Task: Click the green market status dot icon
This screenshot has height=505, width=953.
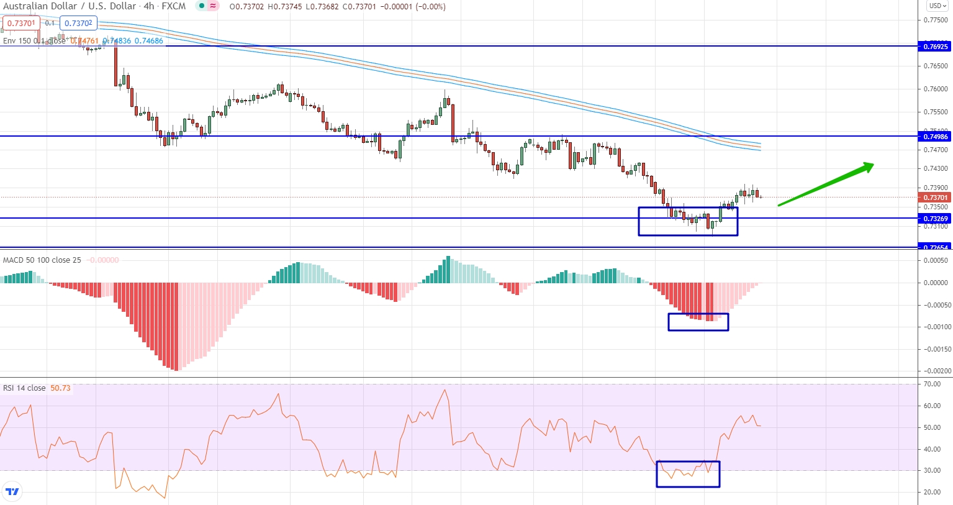Action: [x=202, y=6]
